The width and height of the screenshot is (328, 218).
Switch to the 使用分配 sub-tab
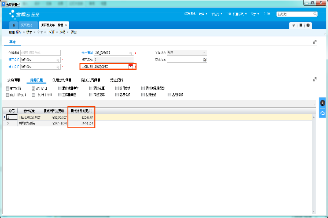pyautogui.click(x=62, y=80)
